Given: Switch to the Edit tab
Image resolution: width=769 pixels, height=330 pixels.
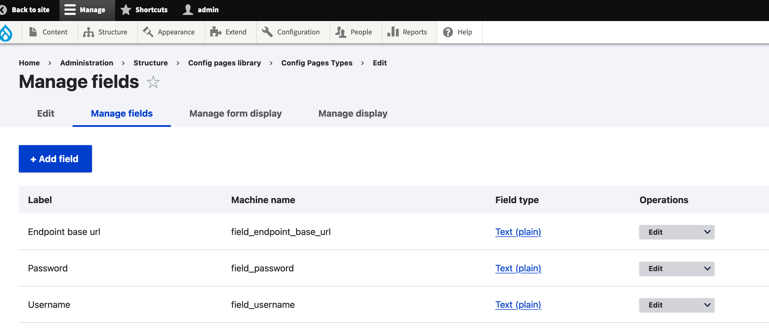Looking at the screenshot, I should tap(46, 114).
